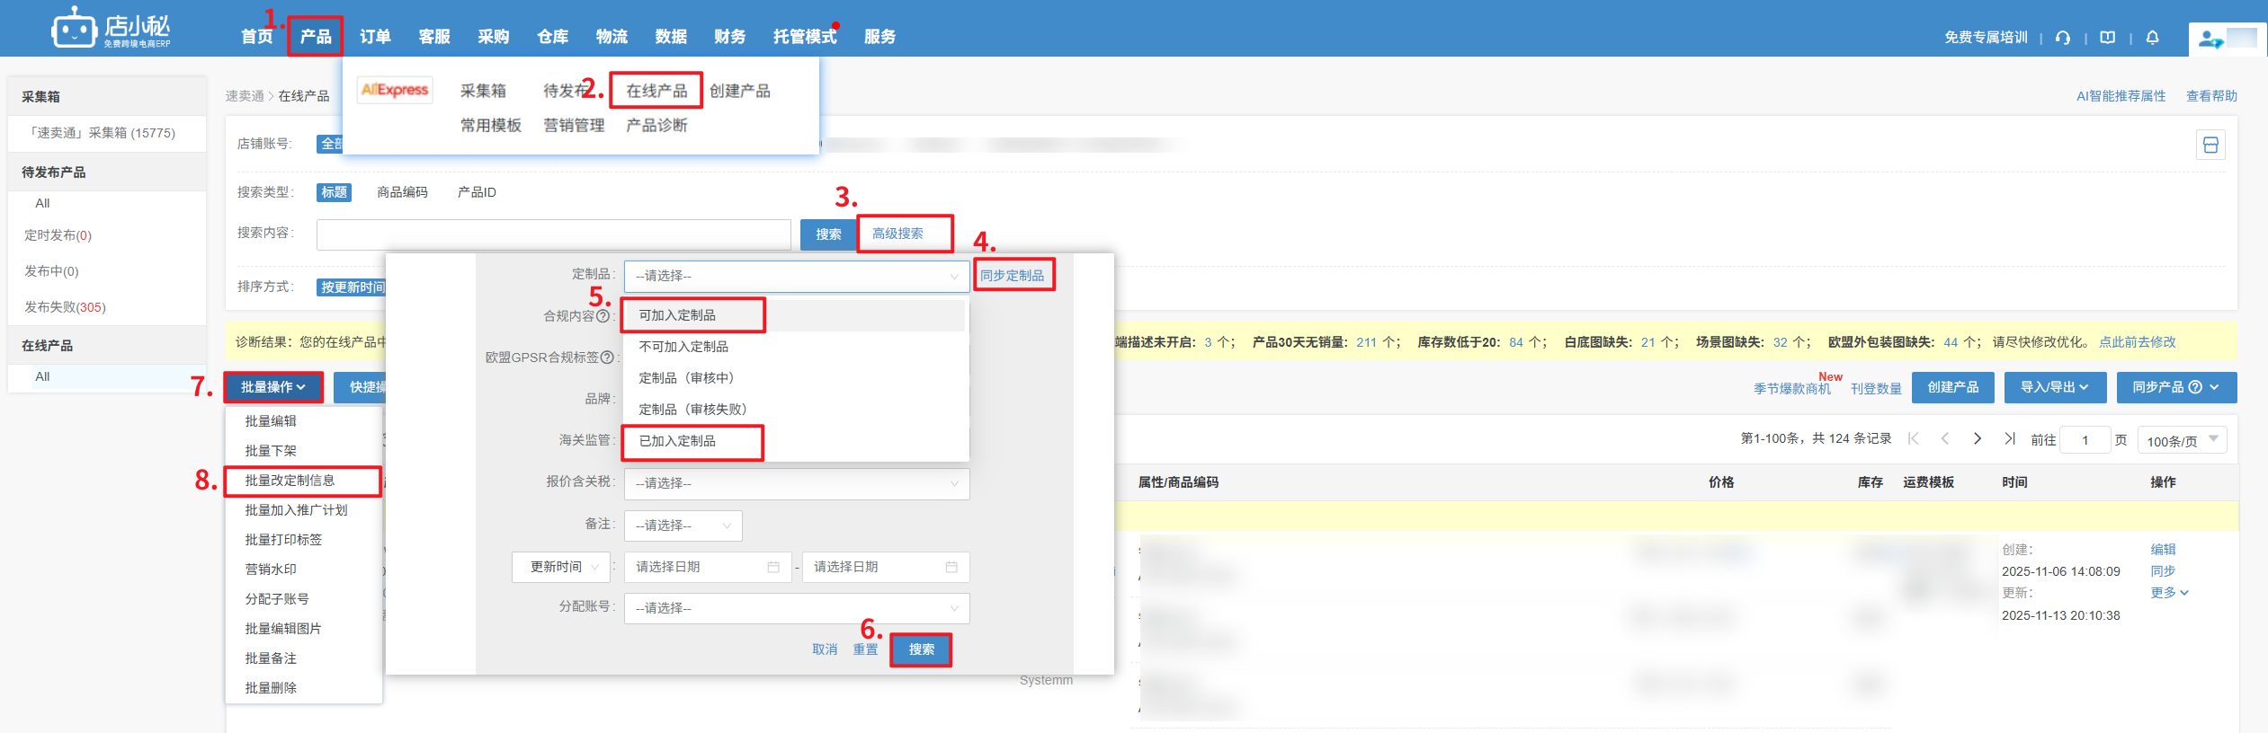Expand the 导入/导出 dropdown button

tap(2054, 387)
